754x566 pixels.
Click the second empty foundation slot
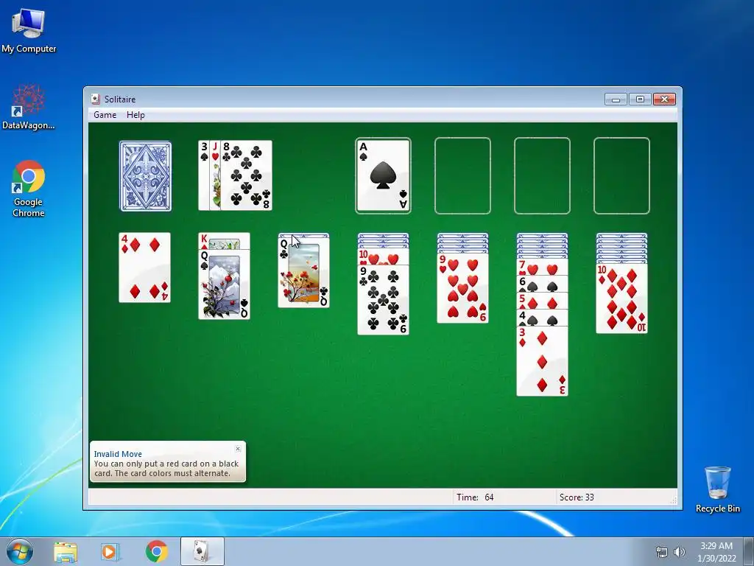[x=462, y=175]
